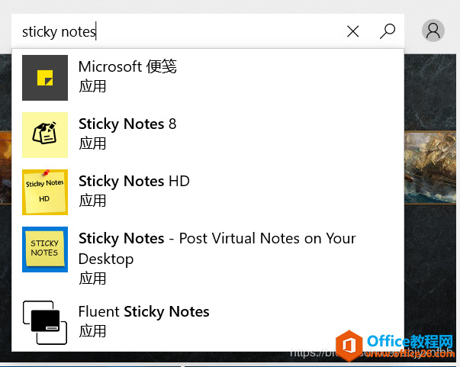Clear the search text with the X icon

click(353, 31)
